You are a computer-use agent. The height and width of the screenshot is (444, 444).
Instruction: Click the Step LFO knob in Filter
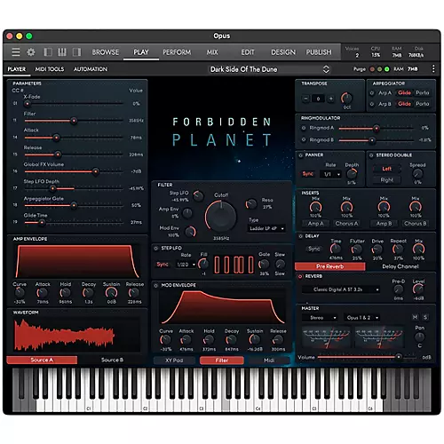pyautogui.click(x=198, y=196)
